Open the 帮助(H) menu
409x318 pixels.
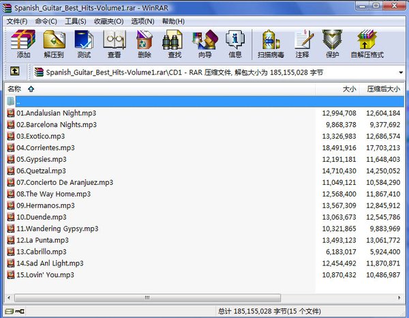[173, 21]
